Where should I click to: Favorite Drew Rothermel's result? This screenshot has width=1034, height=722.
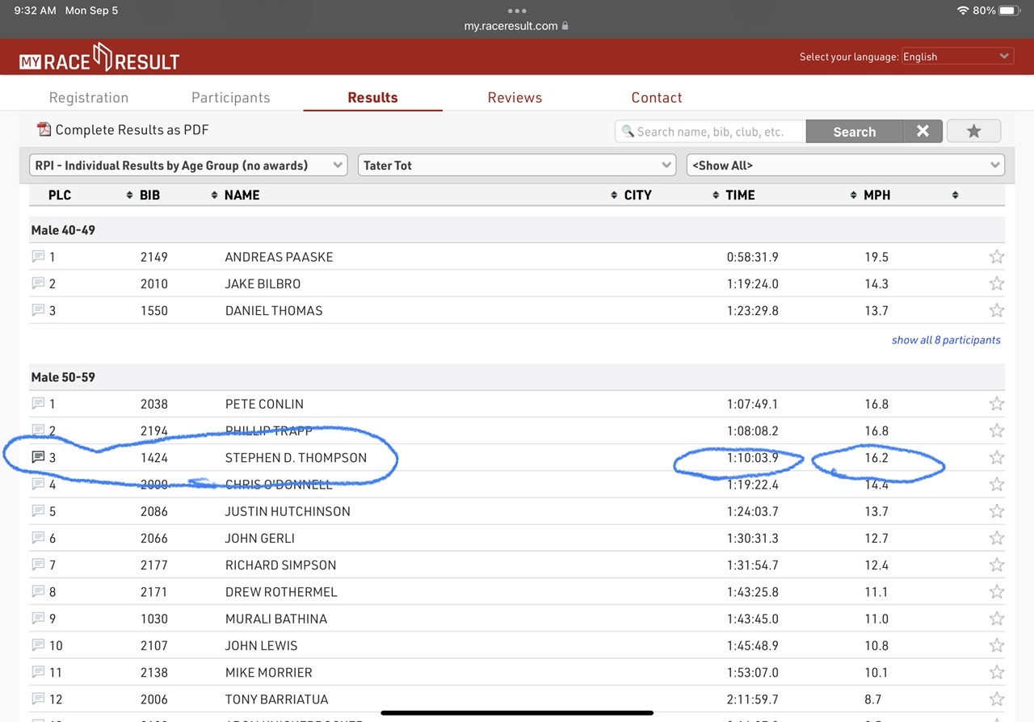click(x=997, y=592)
